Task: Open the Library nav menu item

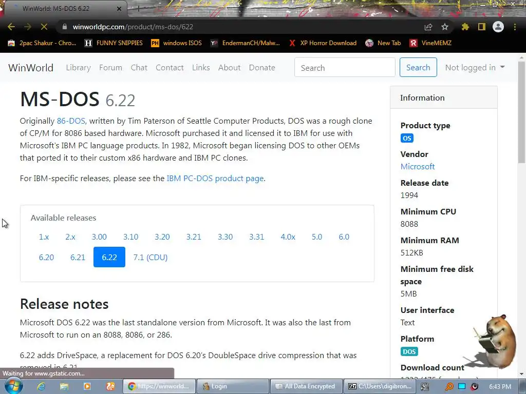Action: pos(78,67)
